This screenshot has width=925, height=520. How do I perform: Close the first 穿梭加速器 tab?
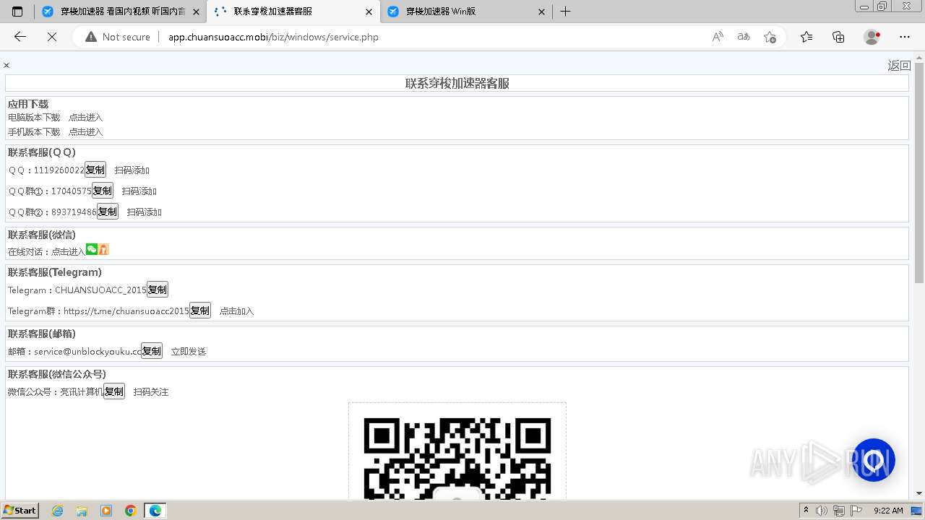click(x=196, y=12)
